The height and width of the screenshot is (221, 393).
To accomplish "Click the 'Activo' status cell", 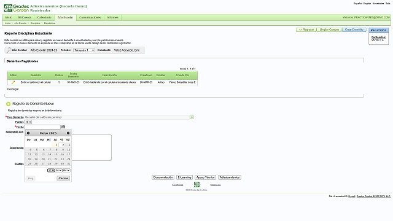I will (x=161, y=82).
